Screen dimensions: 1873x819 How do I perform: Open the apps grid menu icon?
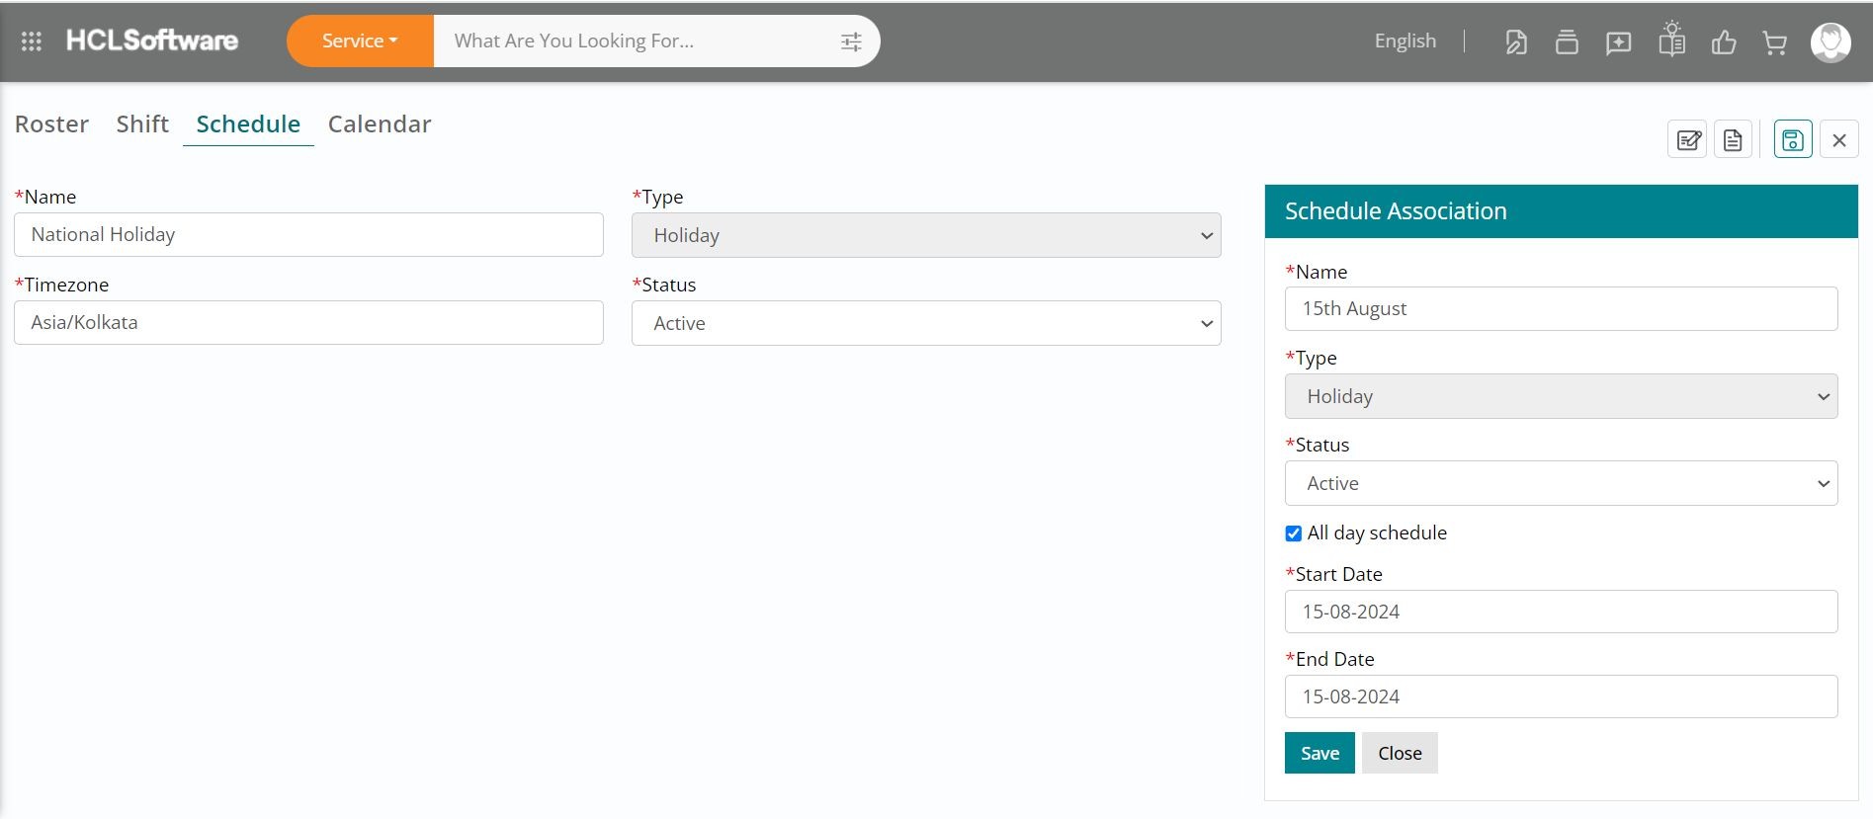pyautogui.click(x=31, y=41)
